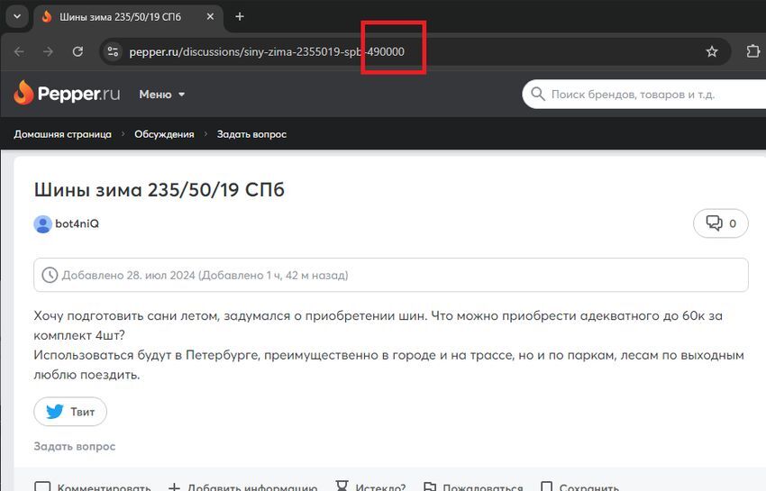The image size is (766, 491).
Task: Open comments via the speech bubble counter
Action: coord(721,223)
